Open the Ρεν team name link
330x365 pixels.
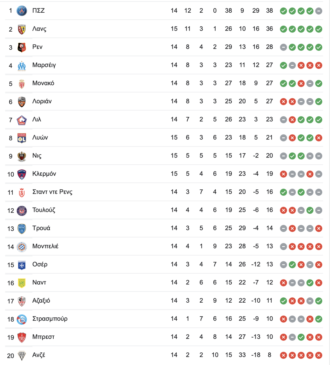(37, 47)
